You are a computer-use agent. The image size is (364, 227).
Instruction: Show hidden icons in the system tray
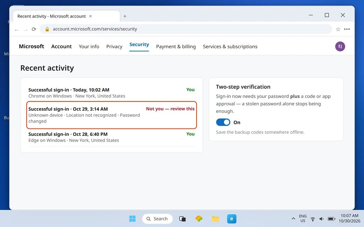(293, 218)
